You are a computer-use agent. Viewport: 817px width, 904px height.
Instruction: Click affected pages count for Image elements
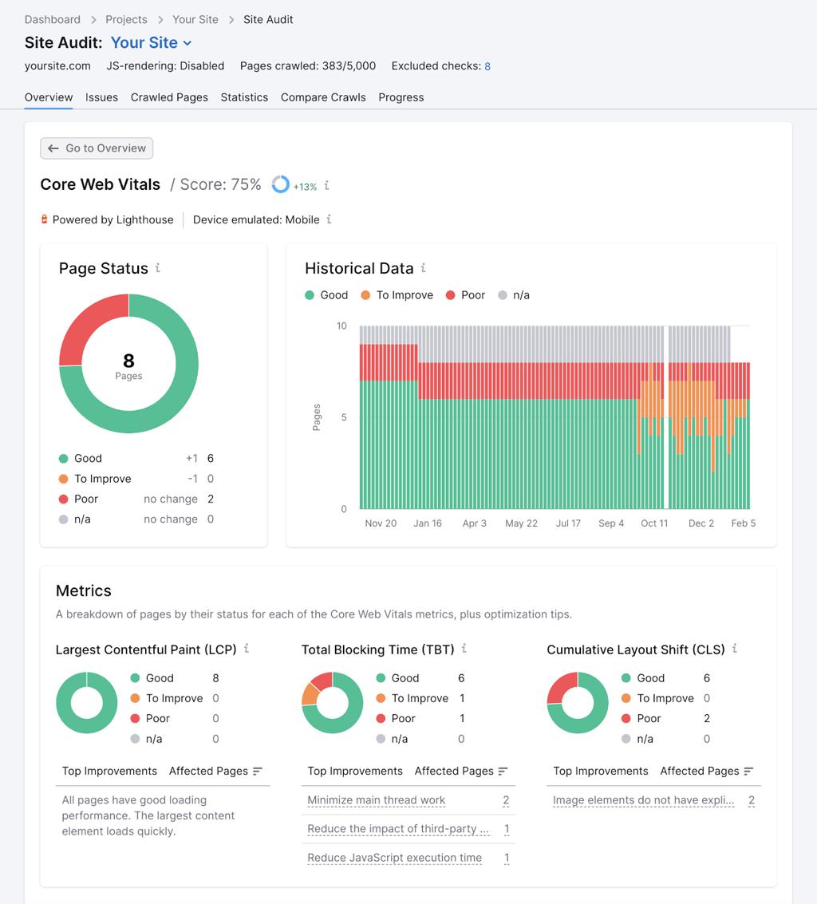tap(752, 800)
